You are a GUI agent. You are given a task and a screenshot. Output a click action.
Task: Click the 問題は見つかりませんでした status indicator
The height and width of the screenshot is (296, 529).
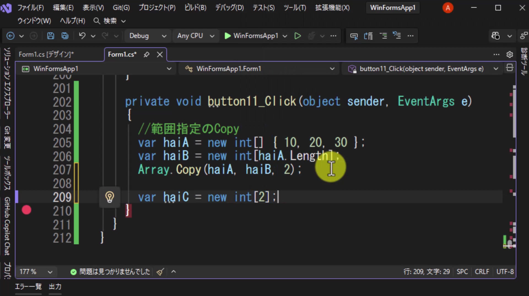[110, 272]
